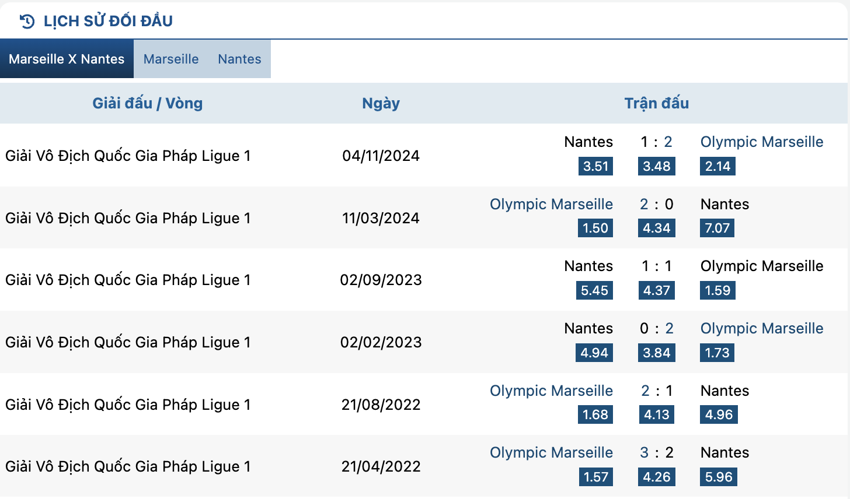Click the 3.84 draw odds badge
Image resolution: width=850 pixels, height=499 pixels.
pos(657,353)
